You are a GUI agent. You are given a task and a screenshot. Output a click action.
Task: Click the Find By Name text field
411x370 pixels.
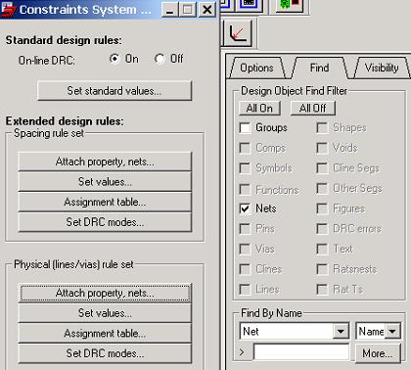[301, 352]
